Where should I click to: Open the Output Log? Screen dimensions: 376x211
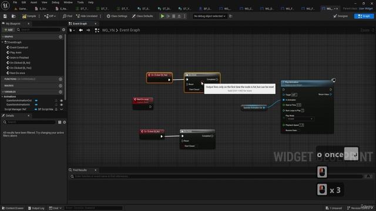click(x=36, y=208)
